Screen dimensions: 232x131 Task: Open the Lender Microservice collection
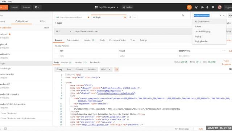pyautogui.click(x=26, y=96)
